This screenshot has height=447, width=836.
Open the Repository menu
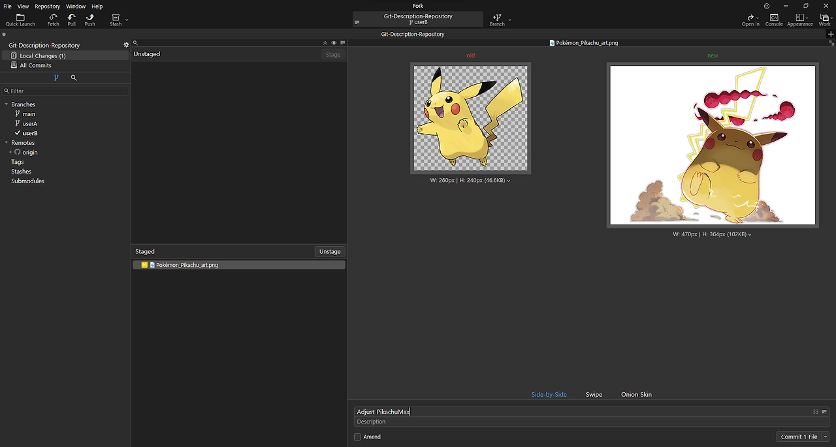(x=47, y=7)
